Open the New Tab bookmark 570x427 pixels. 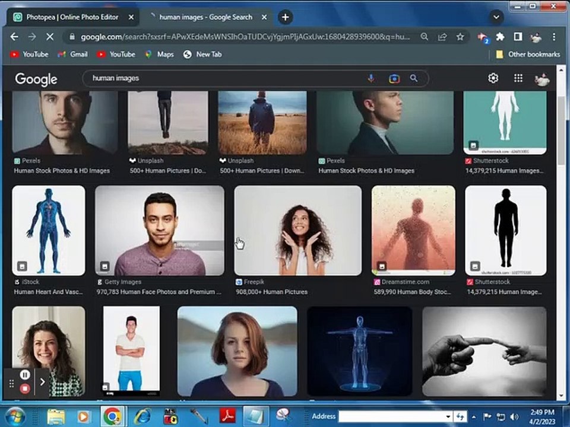(x=203, y=55)
